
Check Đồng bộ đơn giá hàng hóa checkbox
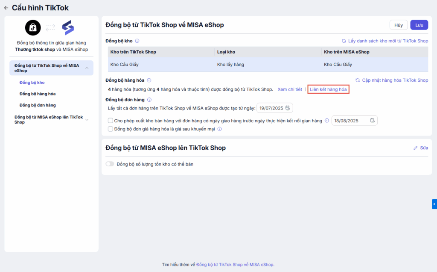[x=111, y=129]
